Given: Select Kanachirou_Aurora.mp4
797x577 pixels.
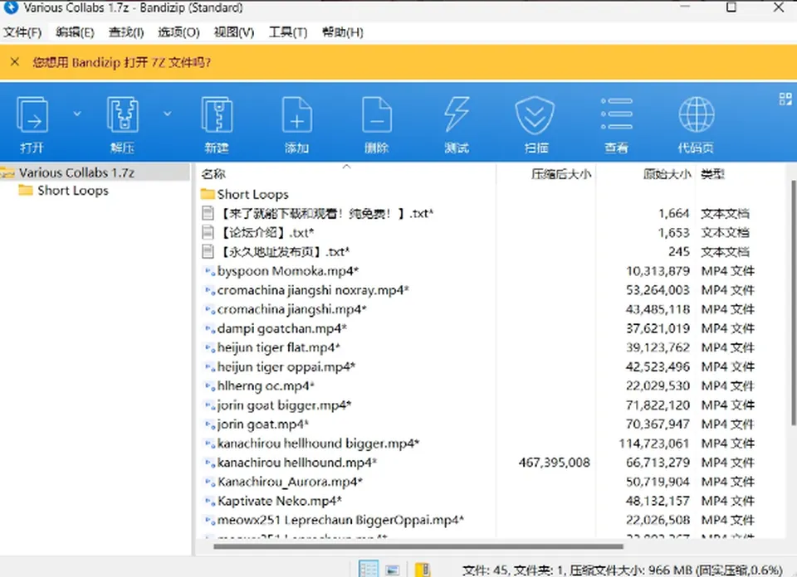Looking at the screenshot, I should [x=290, y=482].
